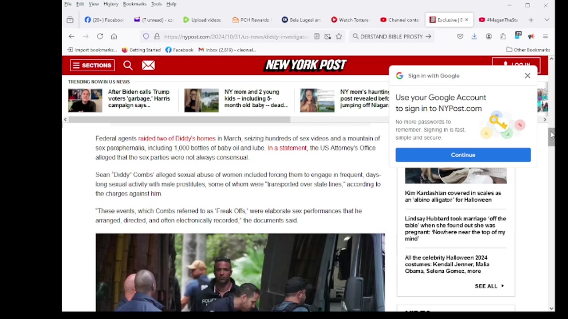
Task: Open the Edit menu
Action: [80, 4]
